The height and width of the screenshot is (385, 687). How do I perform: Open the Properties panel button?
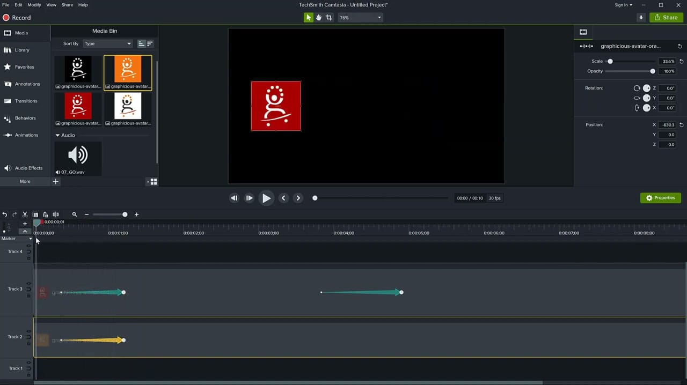(661, 197)
